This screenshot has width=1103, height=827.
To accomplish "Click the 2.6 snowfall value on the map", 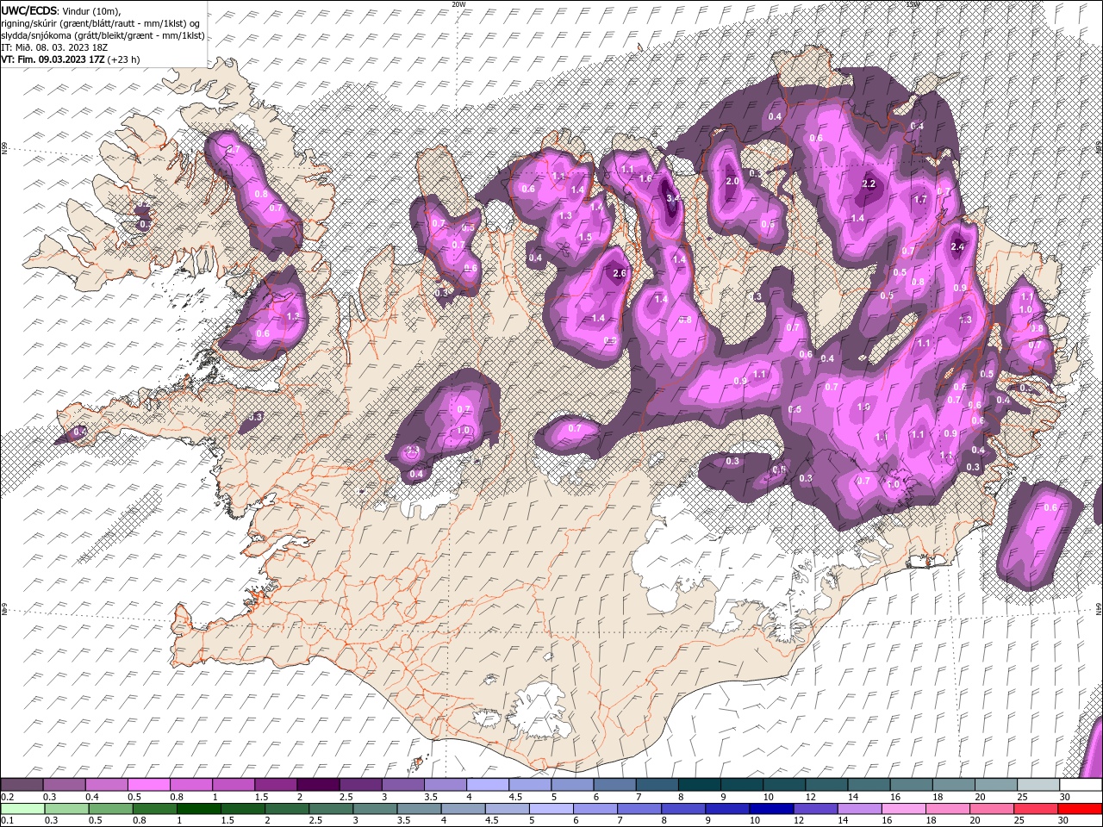I will (619, 274).
